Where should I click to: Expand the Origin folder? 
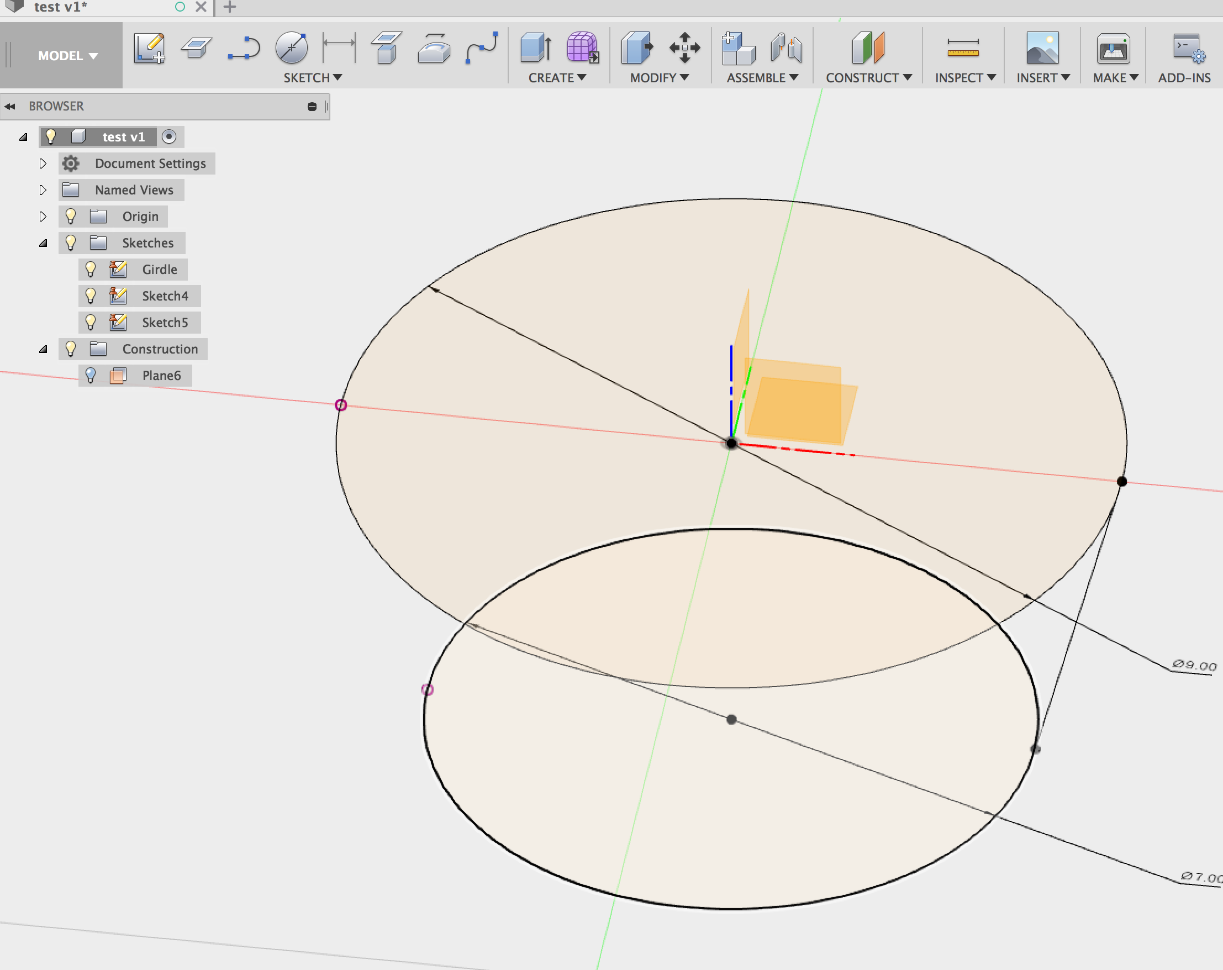tap(43, 217)
